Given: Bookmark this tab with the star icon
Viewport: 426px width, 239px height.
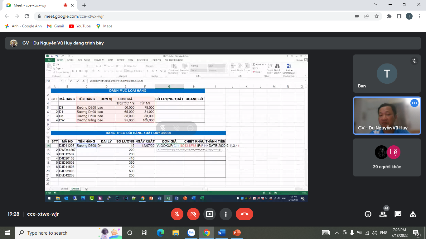Looking at the screenshot, I should pos(377,16).
